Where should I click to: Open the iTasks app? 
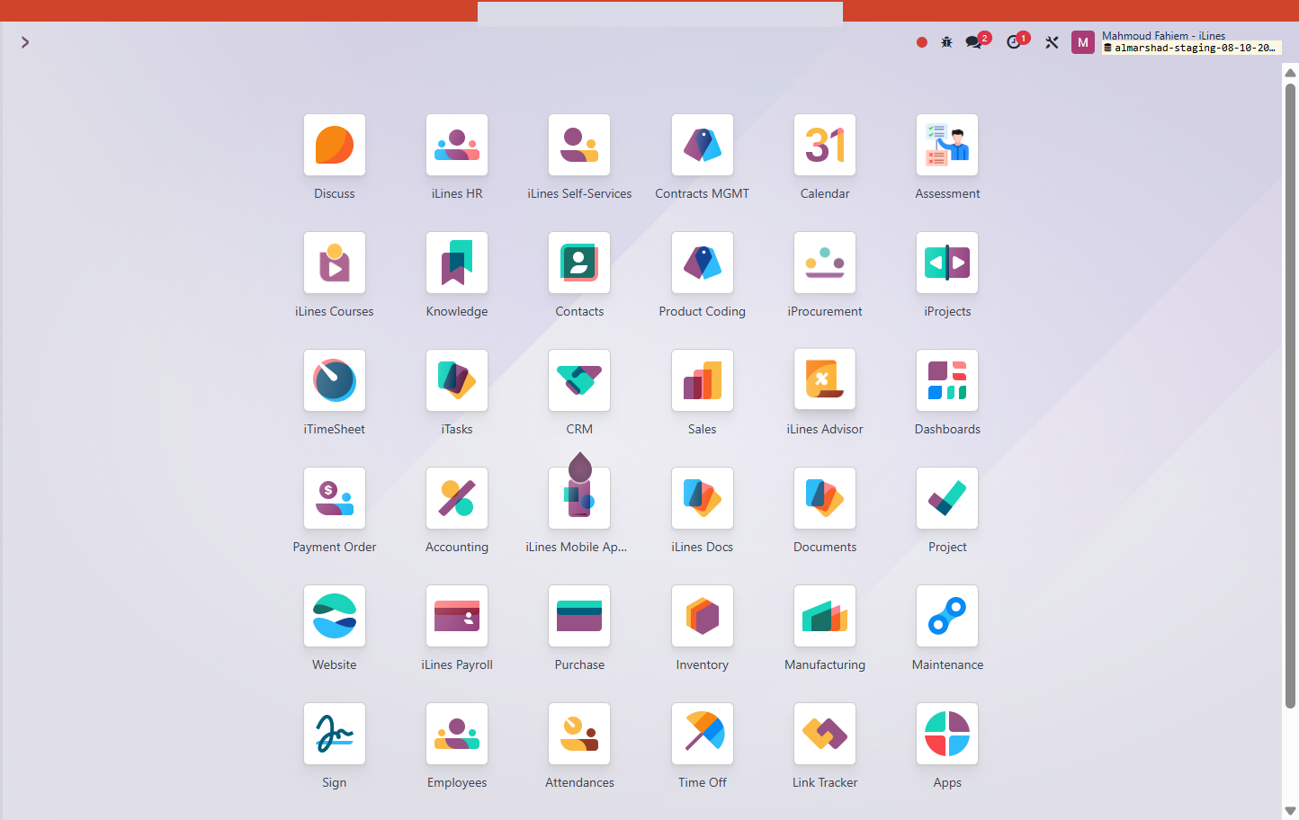[x=457, y=380]
